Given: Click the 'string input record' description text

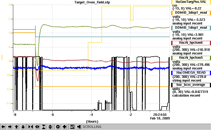Looking at the screenshot, I should pyautogui.click(x=187, y=81).
